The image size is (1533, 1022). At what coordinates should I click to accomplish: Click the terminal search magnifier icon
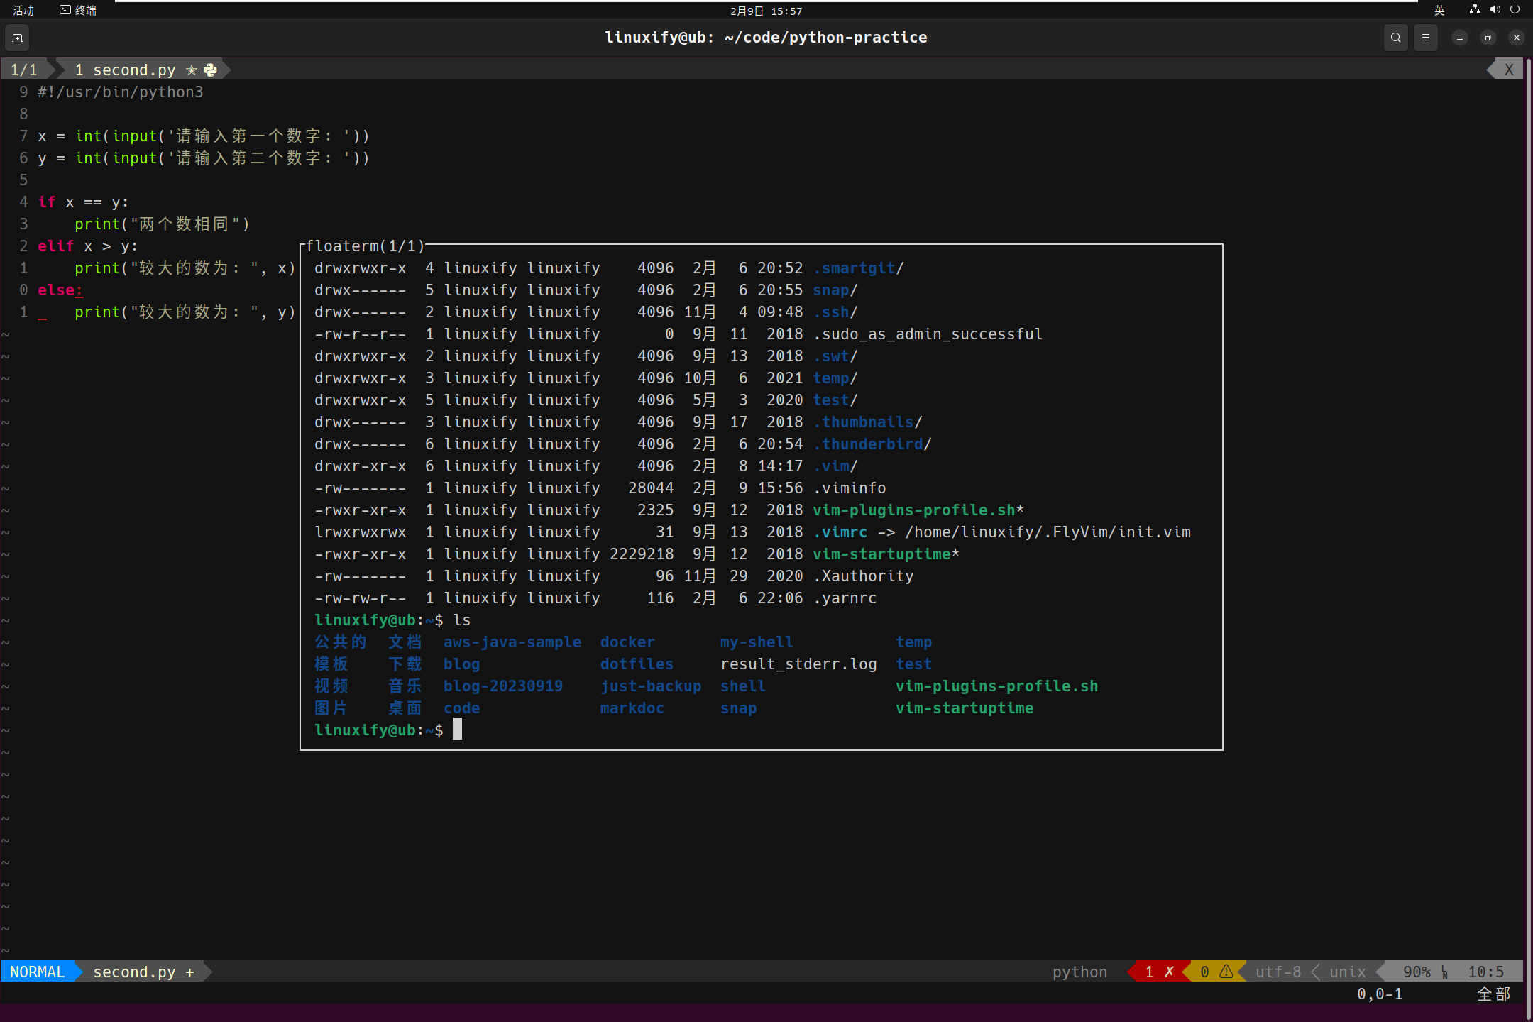click(x=1395, y=38)
